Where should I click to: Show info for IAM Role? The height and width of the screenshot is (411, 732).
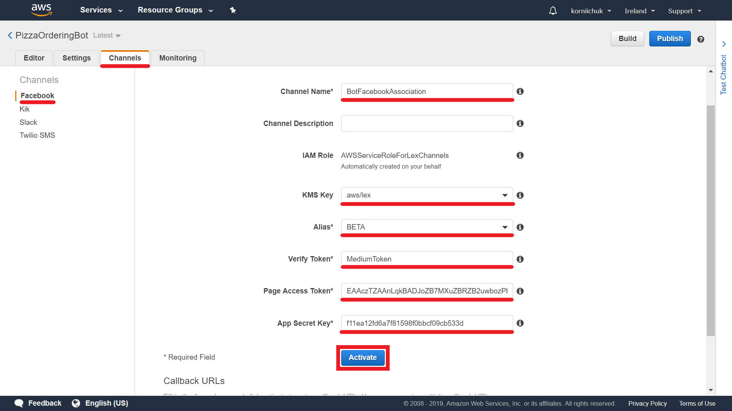(x=520, y=155)
